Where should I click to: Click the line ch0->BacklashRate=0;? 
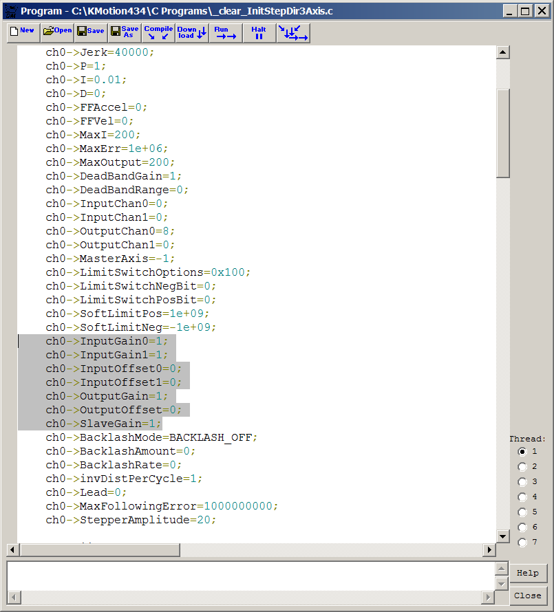pyautogui.click(x=114, y=465)
